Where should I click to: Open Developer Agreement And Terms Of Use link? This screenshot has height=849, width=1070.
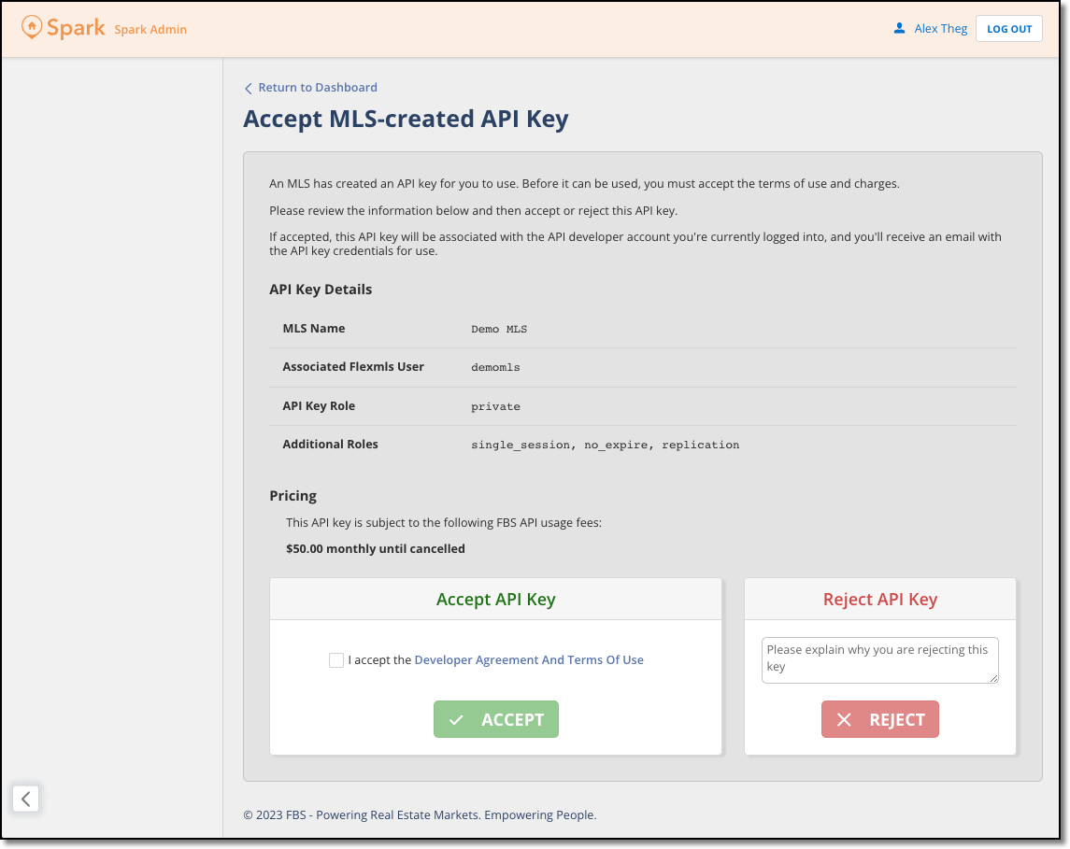point(529,660)
